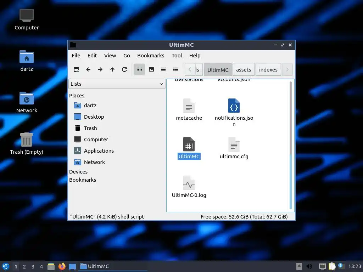Switch to compact list view
Viewport: 363px width, 272px height.
pos(163,69)
